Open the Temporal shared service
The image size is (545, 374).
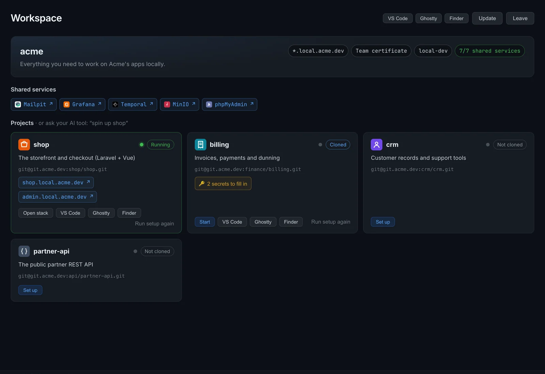[x=133, y=104]
